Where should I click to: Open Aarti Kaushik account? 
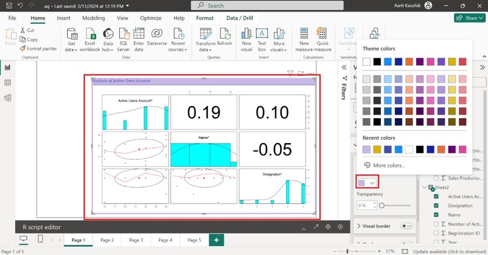click(413, 5)
